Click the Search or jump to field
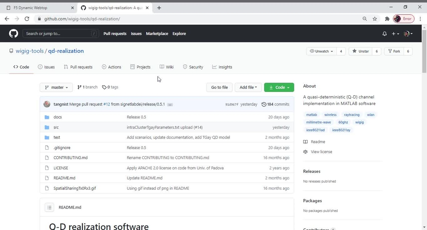 click(x=61, y=33)
